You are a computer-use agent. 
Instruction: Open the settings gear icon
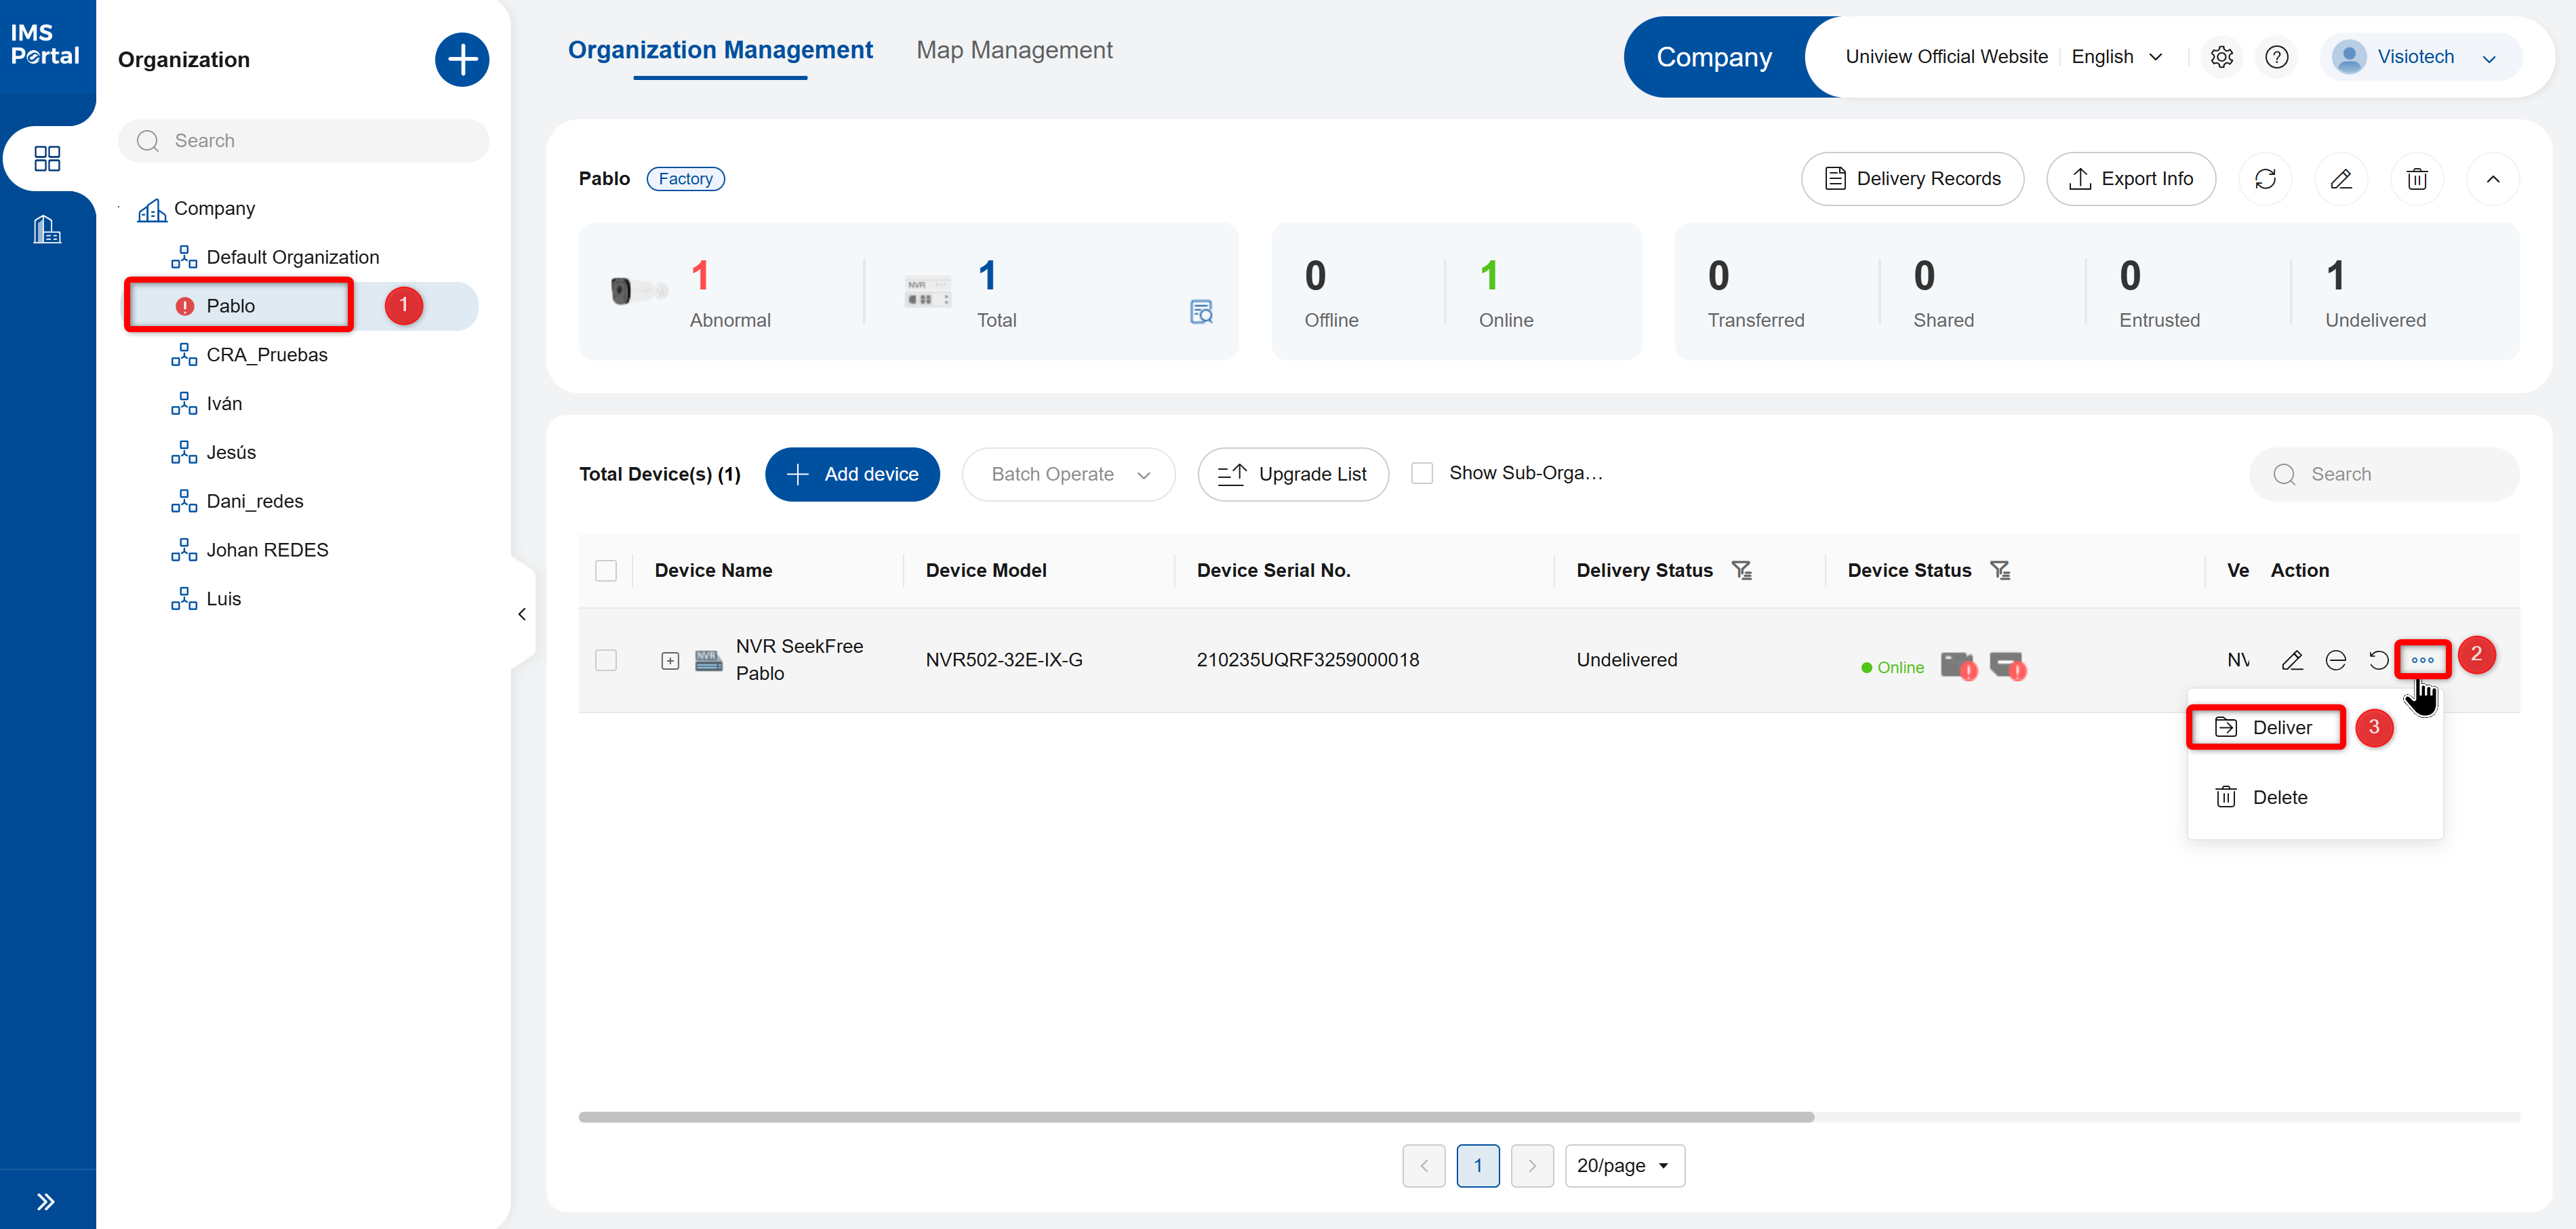(x=2221, y=57)
